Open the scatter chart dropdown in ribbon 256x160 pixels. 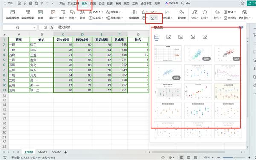point(154,18)
